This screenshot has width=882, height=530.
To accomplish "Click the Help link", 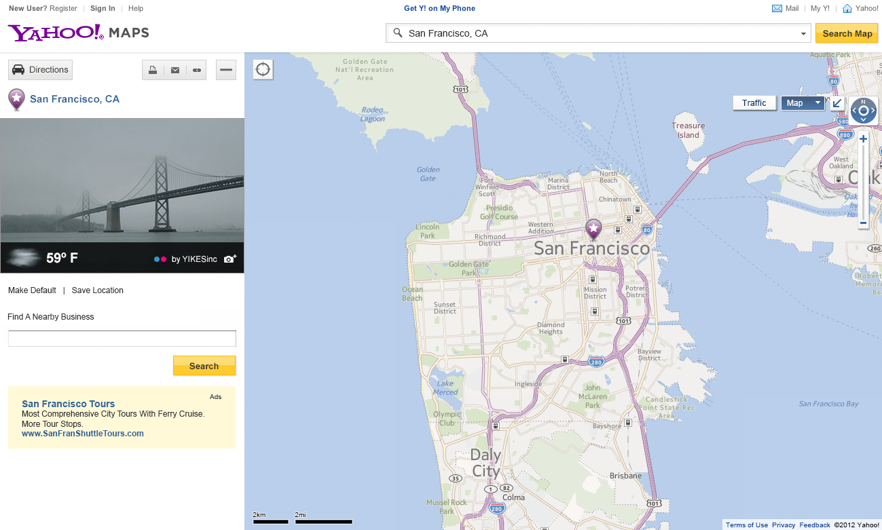I will coord(136,8).
